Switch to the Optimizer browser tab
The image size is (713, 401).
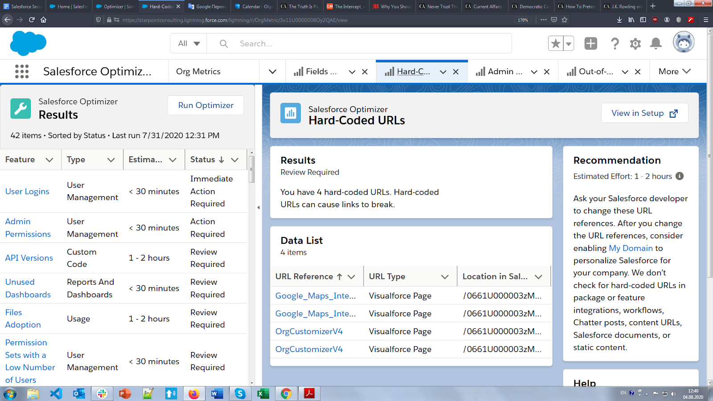click(115, 6)
